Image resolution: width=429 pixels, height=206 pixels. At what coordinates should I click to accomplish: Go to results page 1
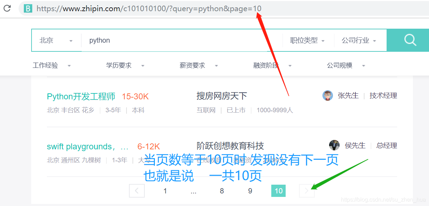coord(165,191)
